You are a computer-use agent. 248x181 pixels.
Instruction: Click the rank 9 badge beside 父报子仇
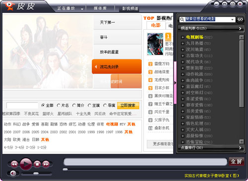click(150, 120)
